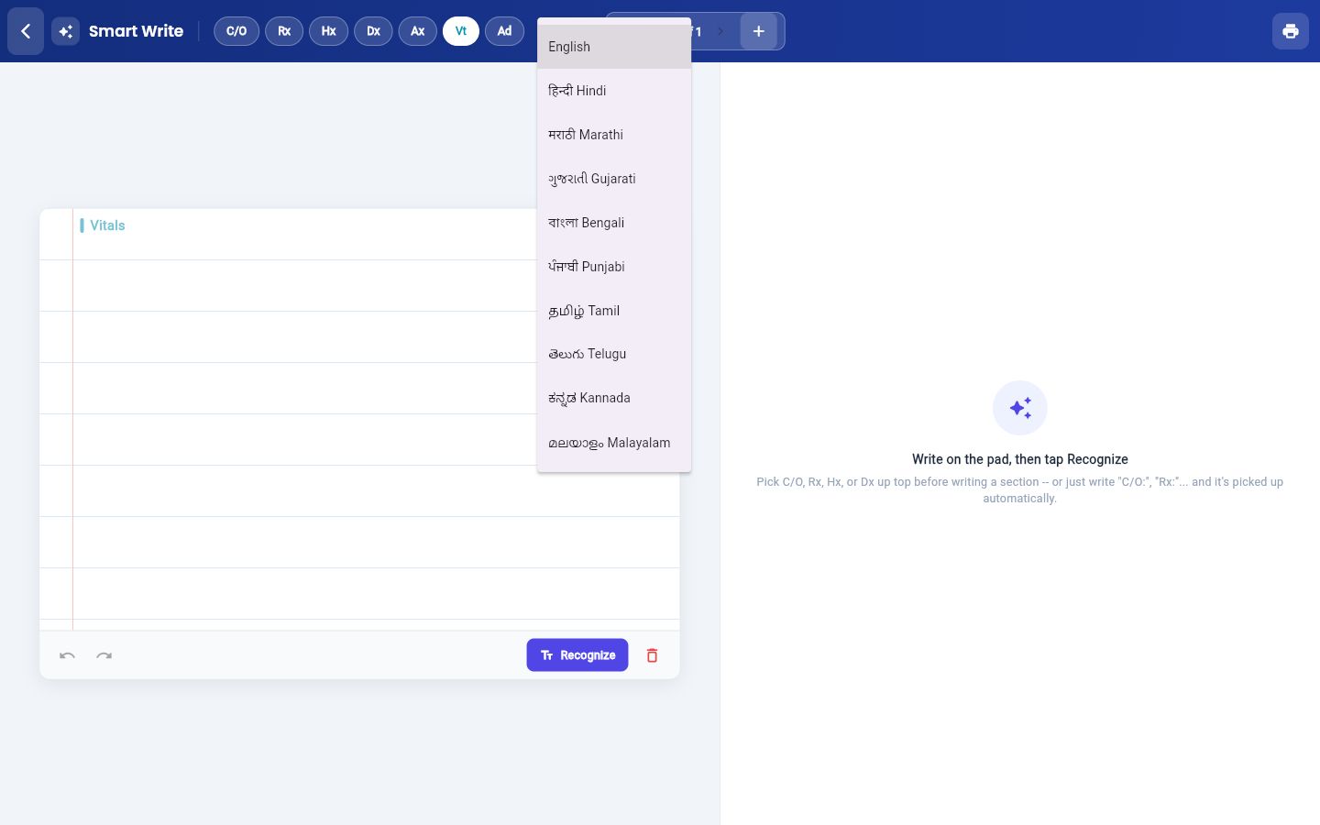This screenshot has width=1320, height=825.
Task: Click the Vitals heading on the pad
Action: coord(107,225)
